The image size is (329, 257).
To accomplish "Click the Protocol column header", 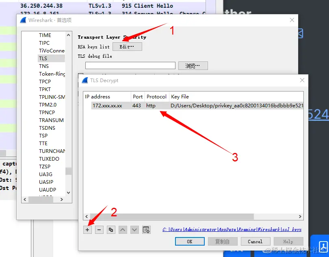I will pyautogui.click(x=157, y=97).
